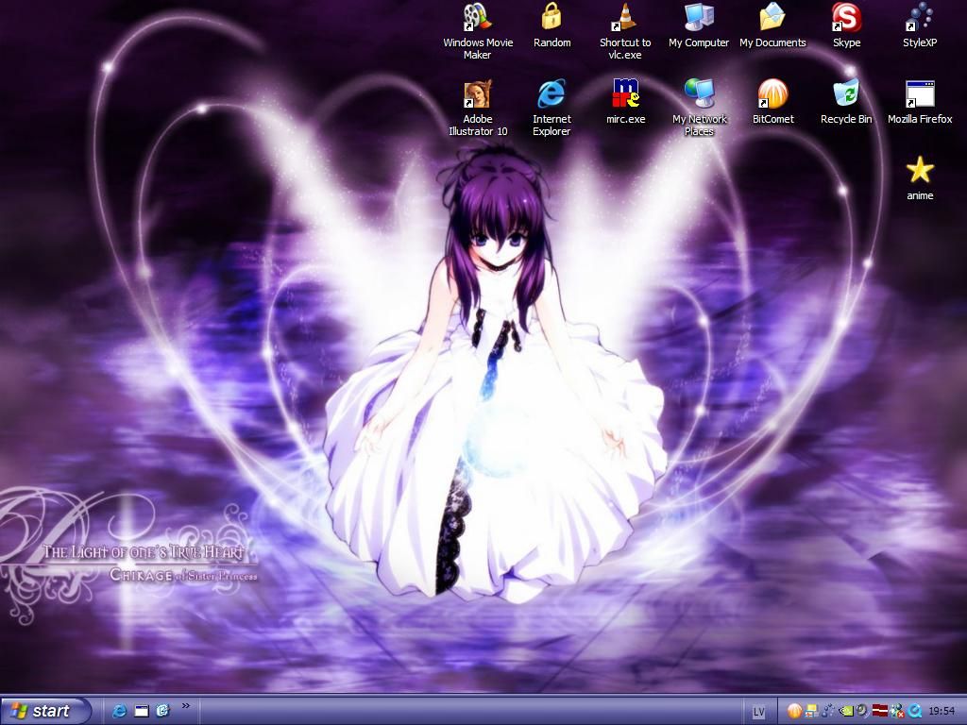967x725 pixels.
Task: Open the anime star icon
Action: click(920, 178)
